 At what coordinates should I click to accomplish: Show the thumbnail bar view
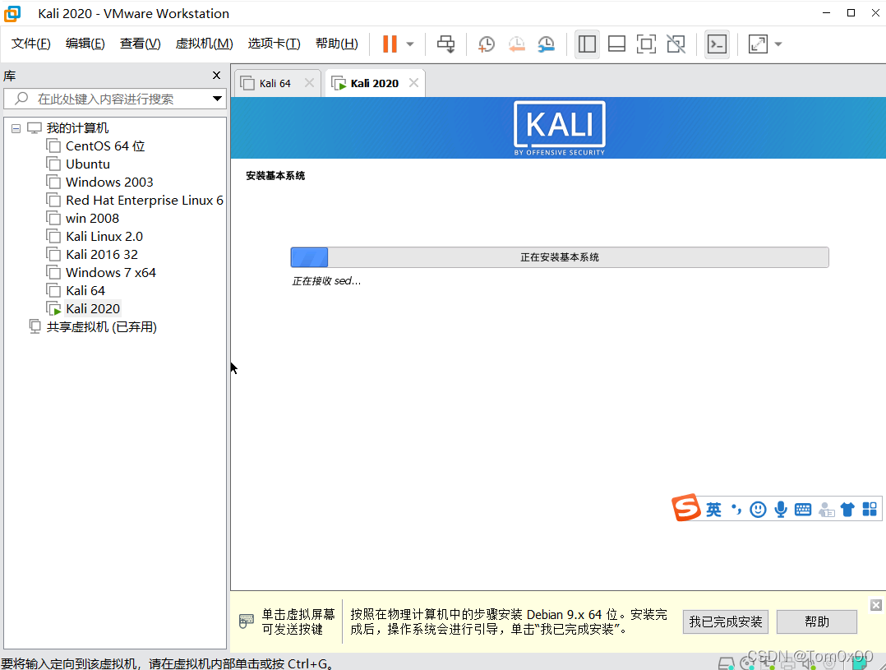[x=616, y=44]
